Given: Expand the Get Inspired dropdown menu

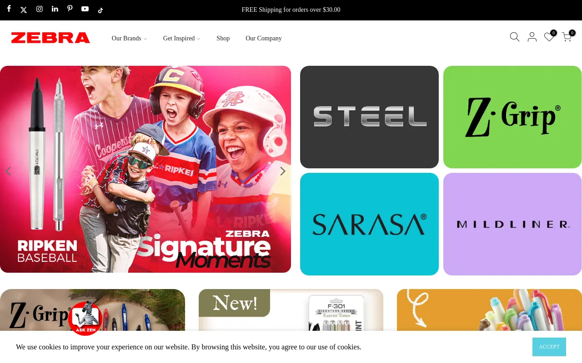Looking at the screenshot, I should click(x=182, y=39).
